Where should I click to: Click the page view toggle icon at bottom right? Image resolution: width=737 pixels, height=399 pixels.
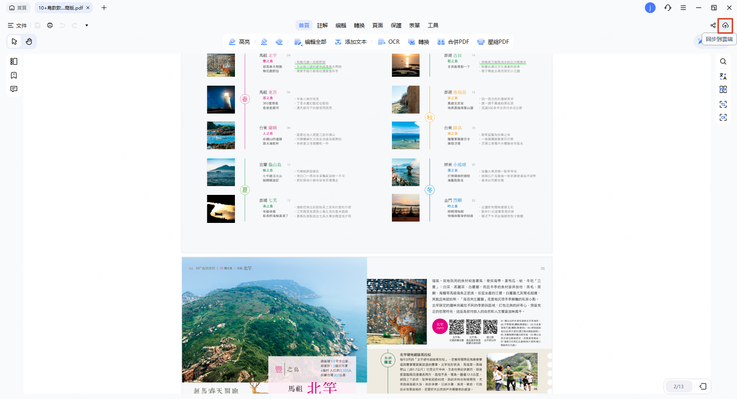tap(703, 386)
